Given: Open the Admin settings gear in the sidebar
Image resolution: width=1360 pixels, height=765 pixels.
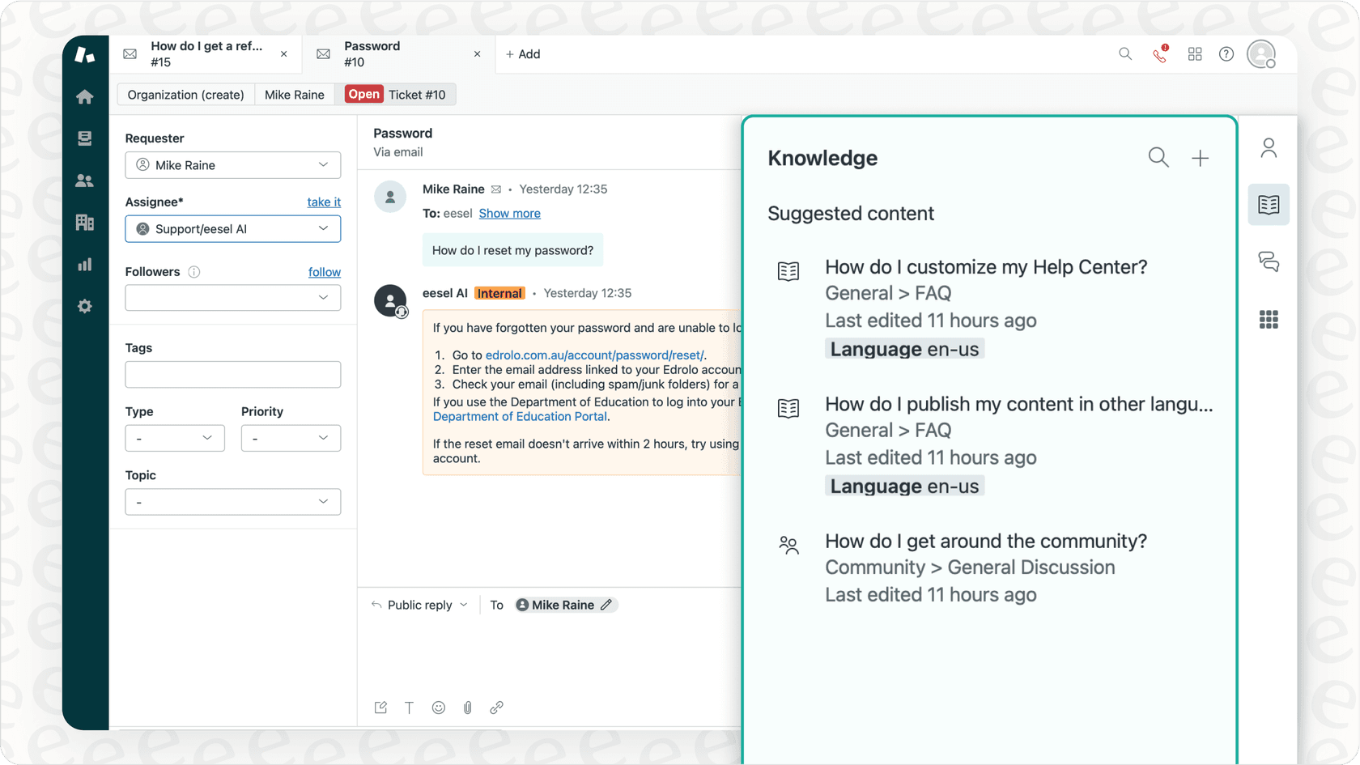Looking at the screenshot, I should click(85, 306).
